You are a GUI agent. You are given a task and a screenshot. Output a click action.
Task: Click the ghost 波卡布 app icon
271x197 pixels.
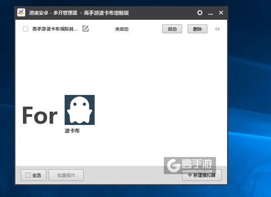coord(80,110)
